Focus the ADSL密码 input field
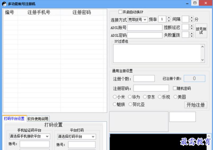 click(145, 35)
